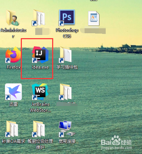Screen dimensions: 142x154
Task: Open the 学习插件包 folder shortcut icon
Action: (66, 54)
